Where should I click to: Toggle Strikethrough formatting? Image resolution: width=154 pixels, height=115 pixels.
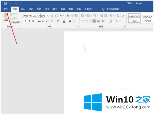pyautogui.click(x=39, y=21)
